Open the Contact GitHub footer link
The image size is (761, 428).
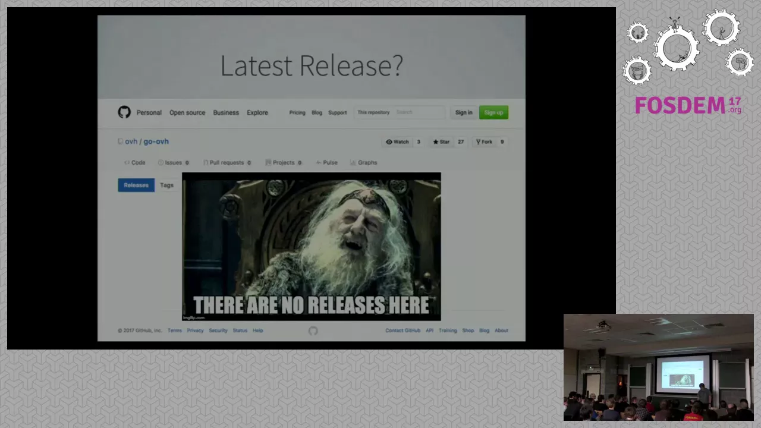tap(402, 331)
